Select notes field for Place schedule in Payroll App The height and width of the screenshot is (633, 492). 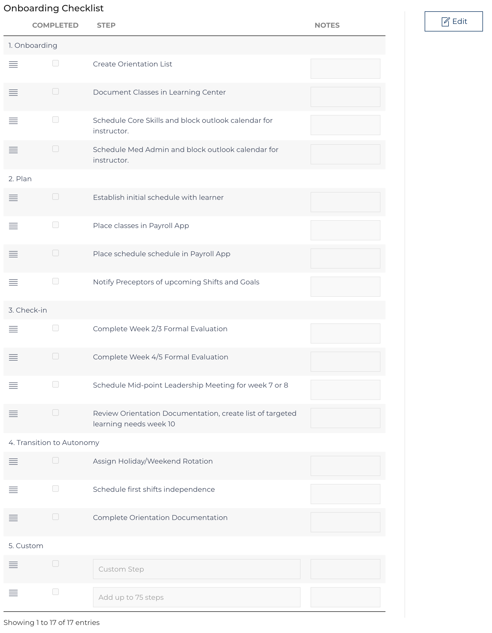coord(345,258)
